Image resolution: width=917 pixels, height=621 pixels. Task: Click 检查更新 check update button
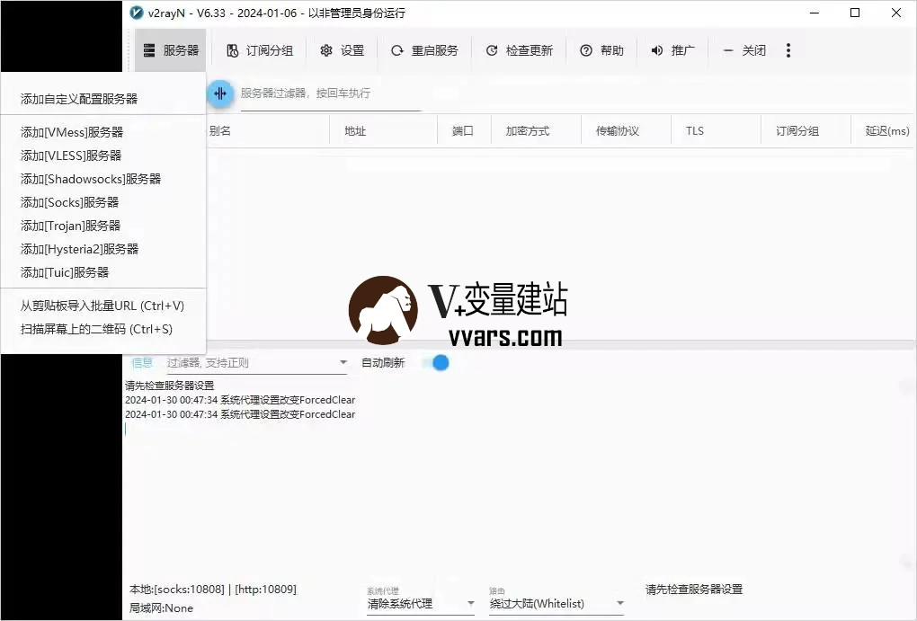point(520,51)
